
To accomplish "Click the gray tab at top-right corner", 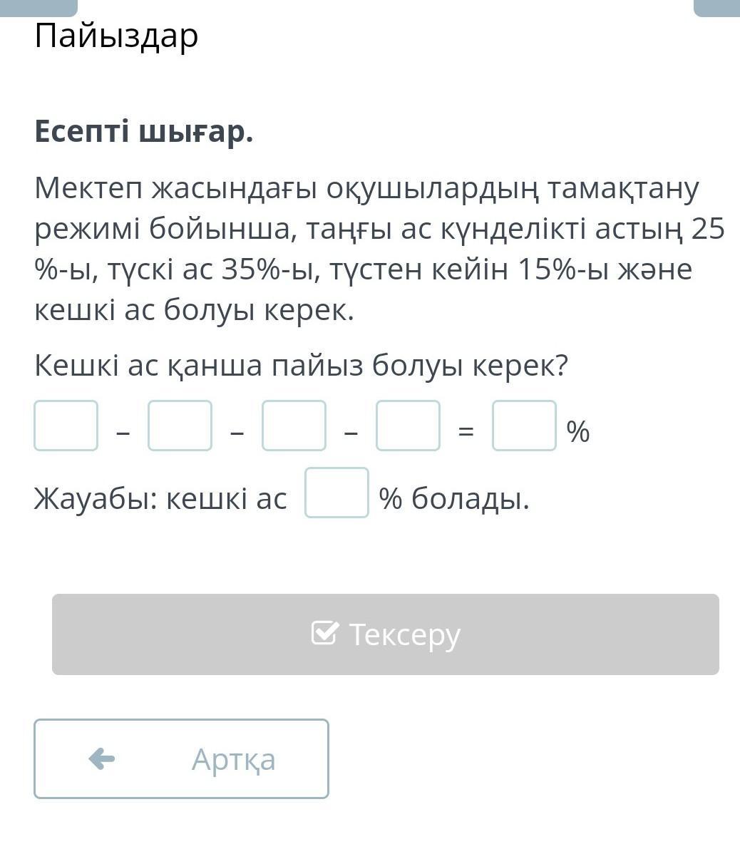I will point(716,7).
